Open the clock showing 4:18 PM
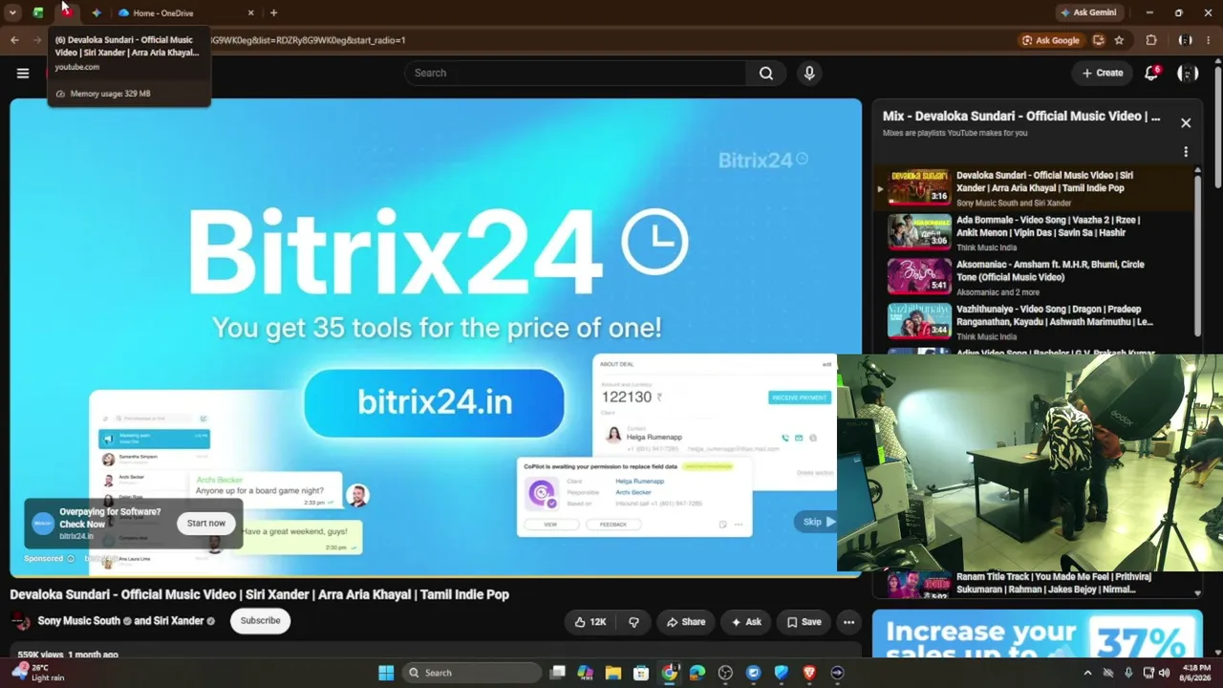The height and width of the screenshot is (688, 1223). 1196,673
